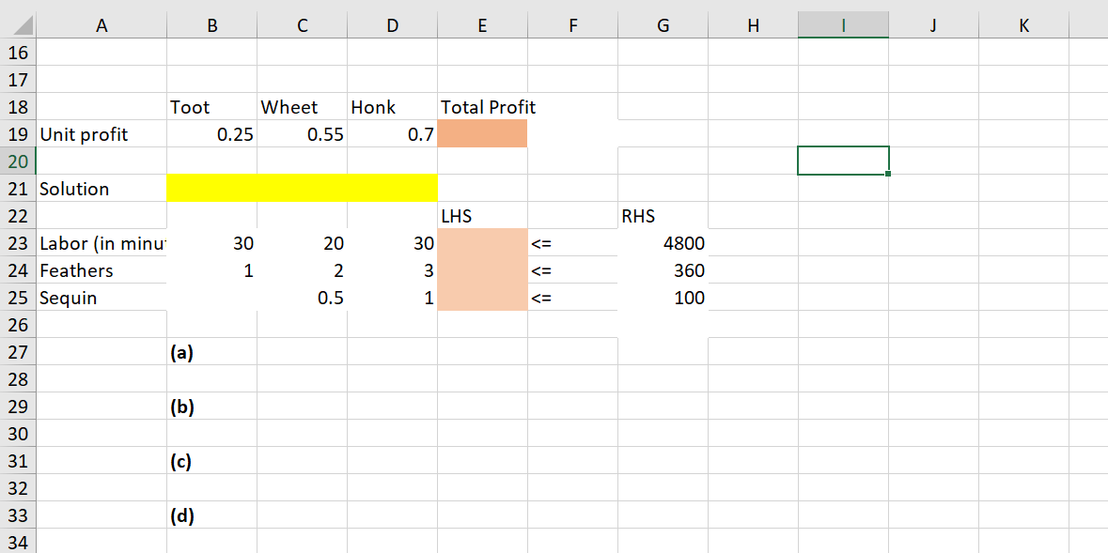Select Labor value 30 under Honk
1108x553 pixels.
[392, 243]
